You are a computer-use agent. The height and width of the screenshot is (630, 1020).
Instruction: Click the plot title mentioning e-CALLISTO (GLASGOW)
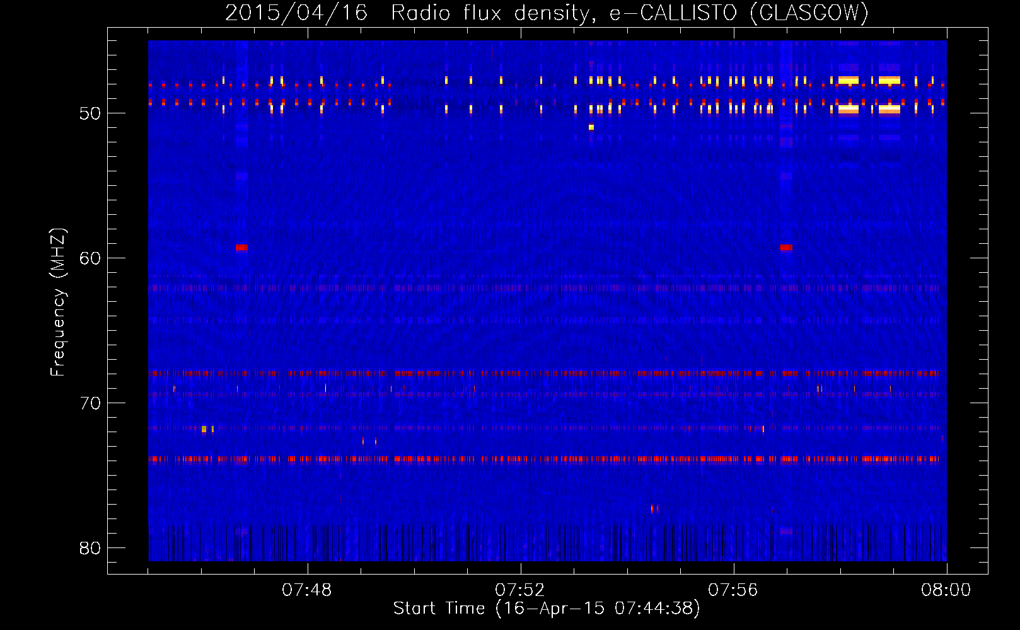pyautogui.click(x=547, y=13)
